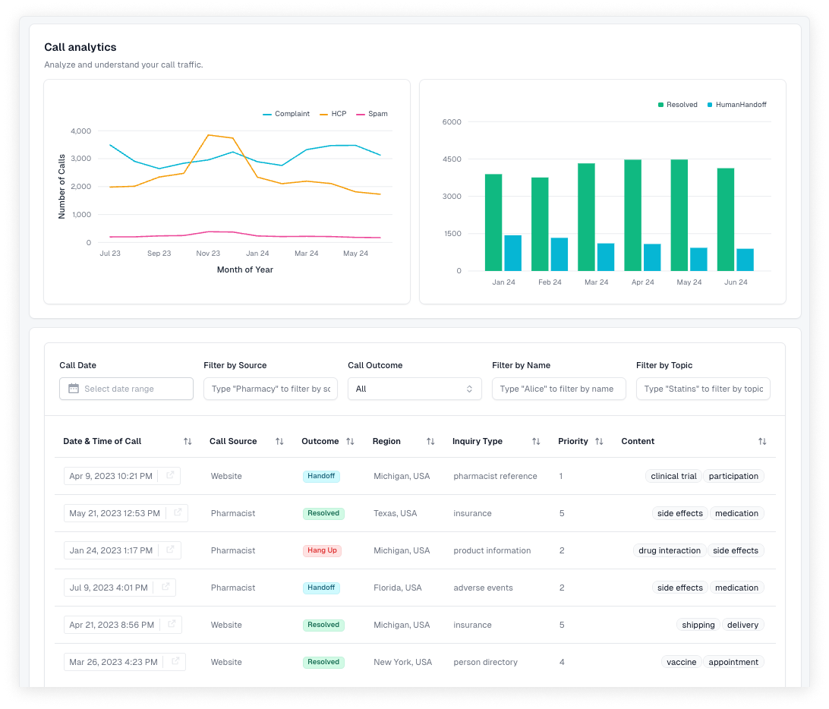829x709 pixels.
Task: Click side effects tag in Jan 24 row
Action: pyautogui.click(x=736, y=550)
